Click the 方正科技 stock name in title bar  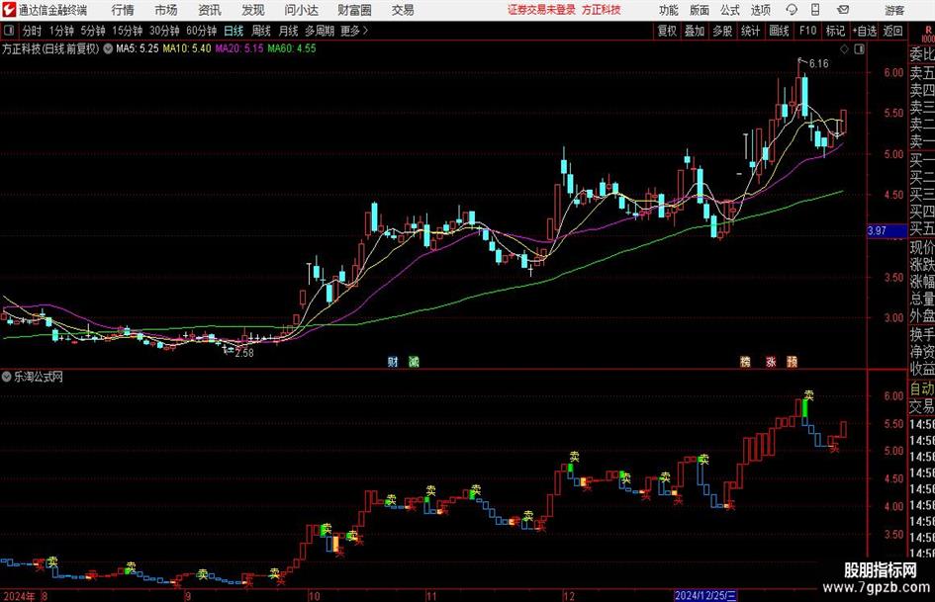(602, 10)
